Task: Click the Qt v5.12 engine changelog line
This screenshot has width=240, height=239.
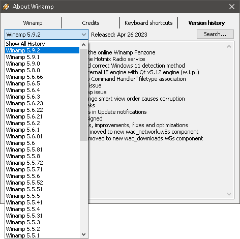Action: coord(144,72)
